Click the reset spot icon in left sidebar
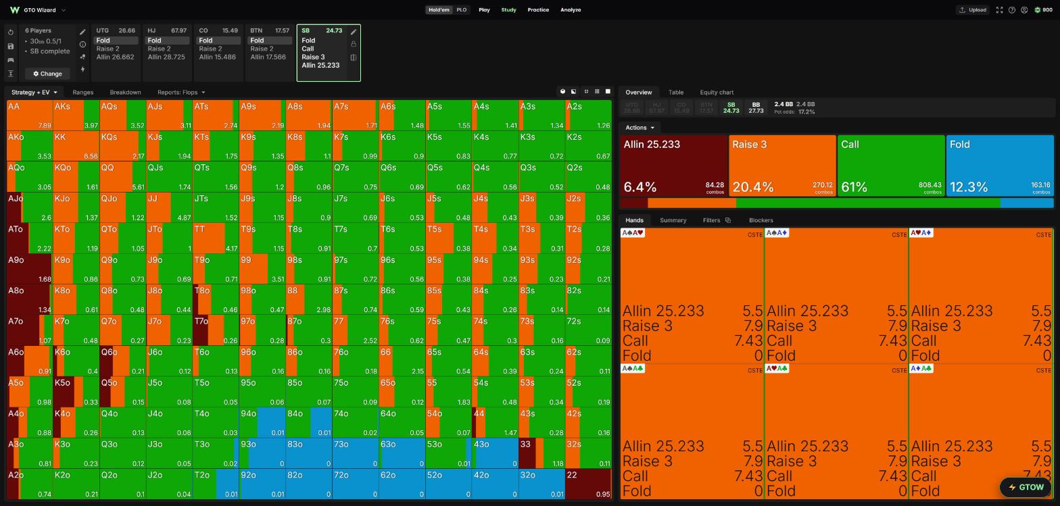The height and width of the screenshot is (506, 1060). pyautogui.click(x=11, y=32)
